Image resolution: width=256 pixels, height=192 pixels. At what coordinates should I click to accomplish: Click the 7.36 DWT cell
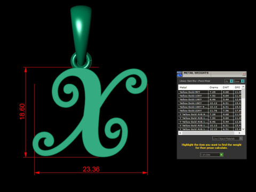tap(227, 110)
